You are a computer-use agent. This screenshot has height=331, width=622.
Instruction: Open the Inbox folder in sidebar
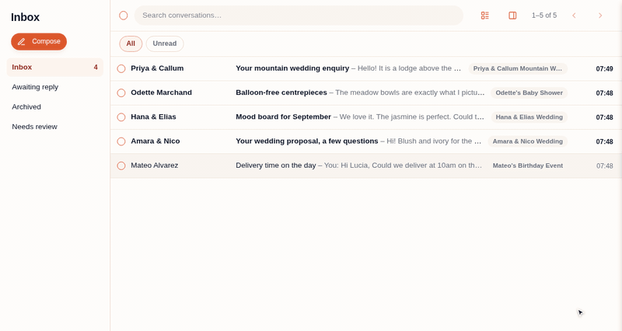54,68
